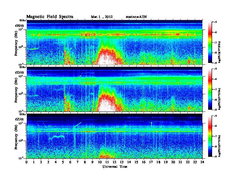The height and width of the screenshot is (186, 241).
Task: Click hour tick label "24" on time axis
Action: point(202,162)
